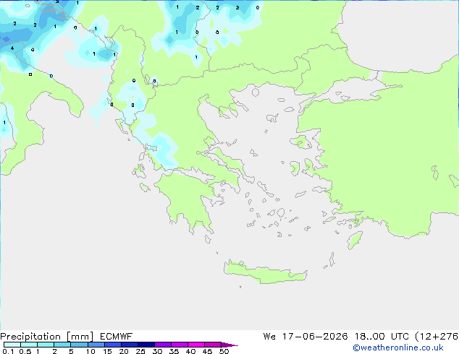This screenshot has height=354, width=459.
Task: Choose the 10–15 mm legend color swatch
Action: click(96, 345)
